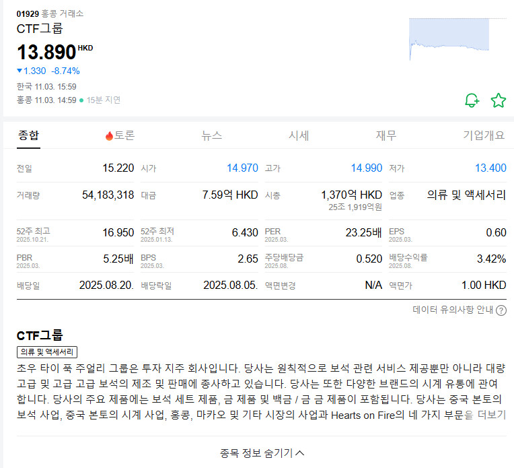
Task: Click the 액면변경 value N/A
Action: [373, 286]
